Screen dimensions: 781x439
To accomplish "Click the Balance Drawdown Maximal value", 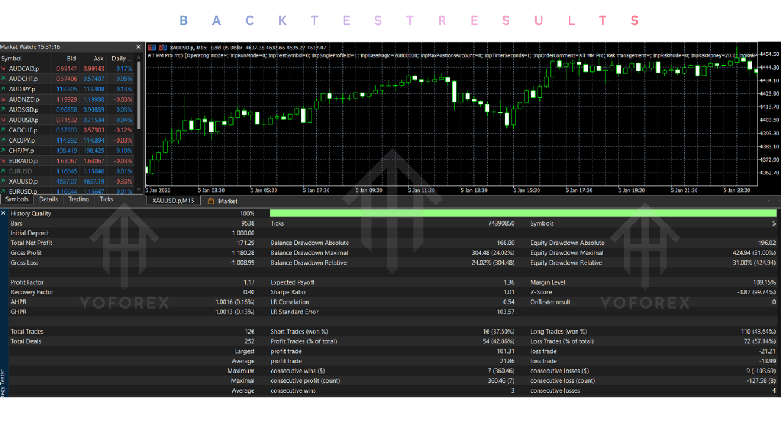I will tap(493, 252).
